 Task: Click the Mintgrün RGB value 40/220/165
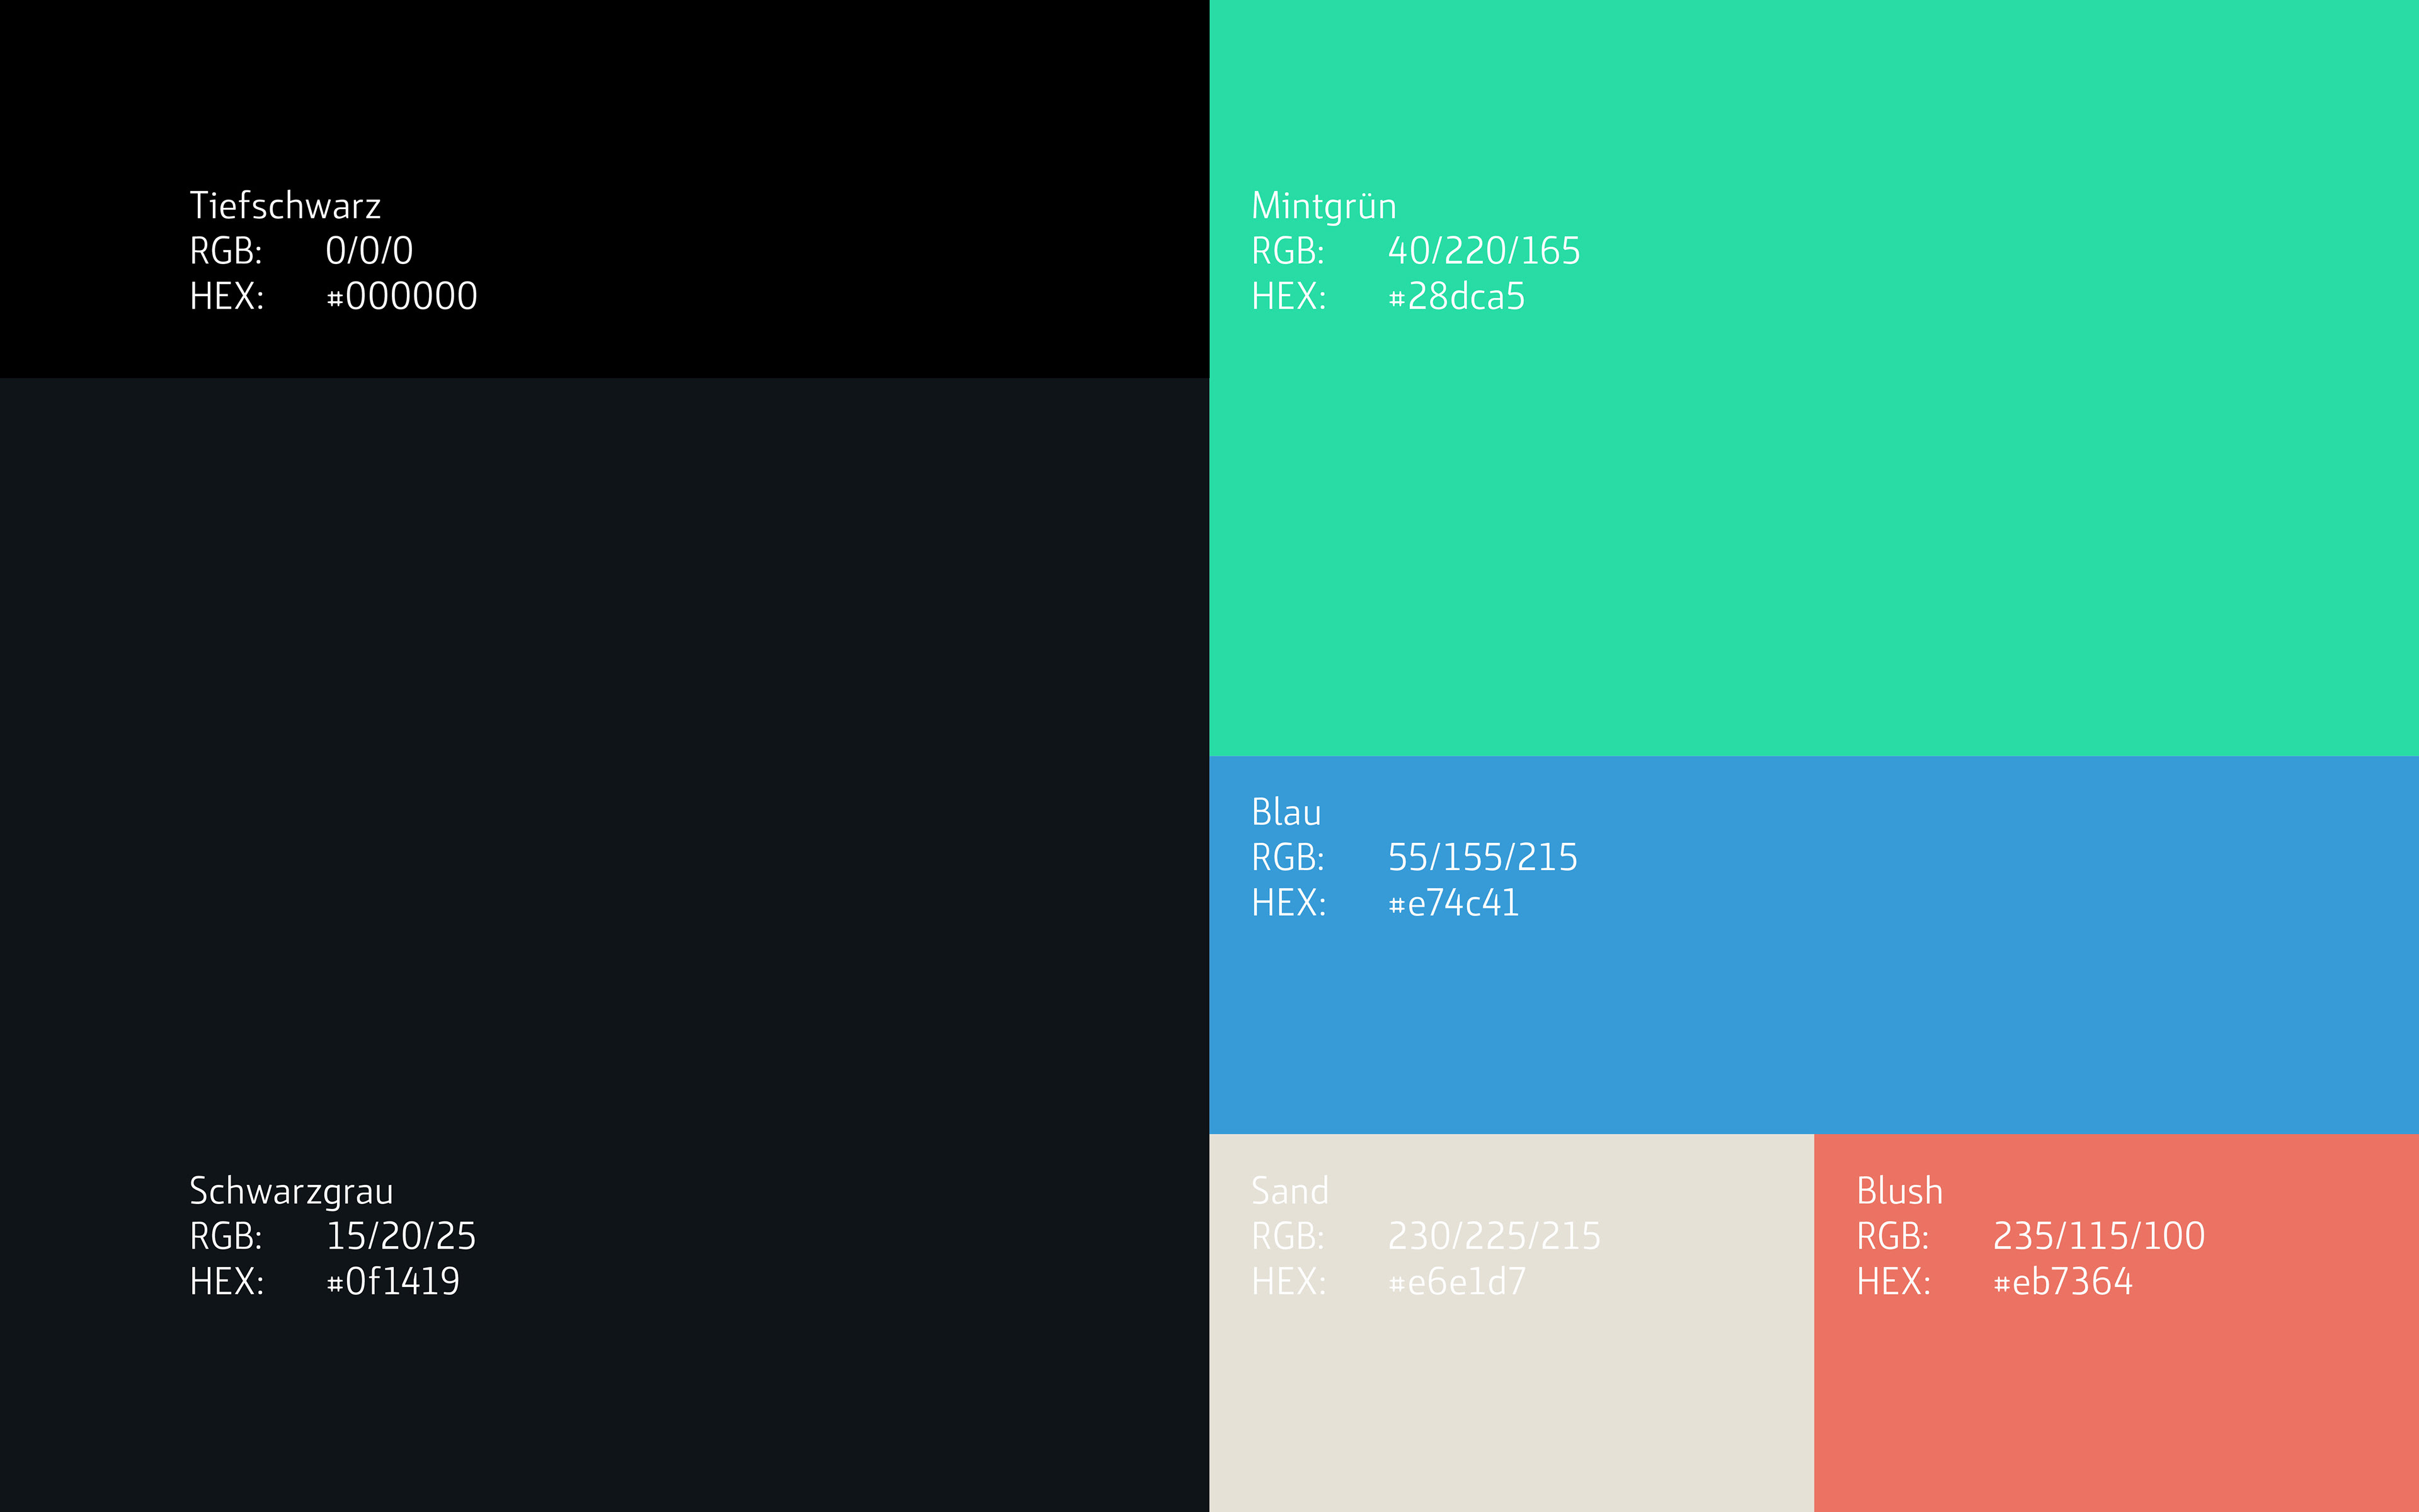click(1484, 251)
